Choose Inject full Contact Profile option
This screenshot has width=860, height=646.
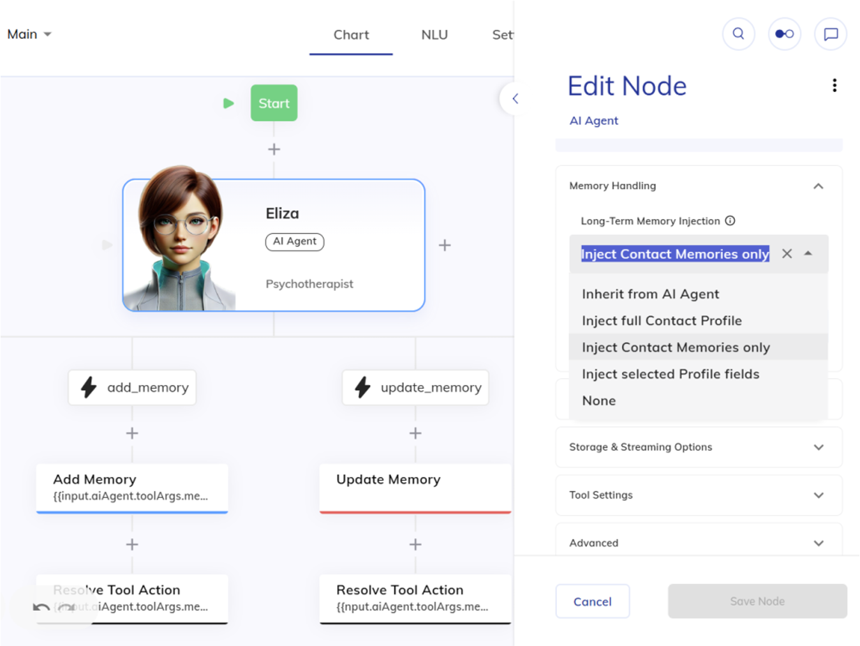662,320
